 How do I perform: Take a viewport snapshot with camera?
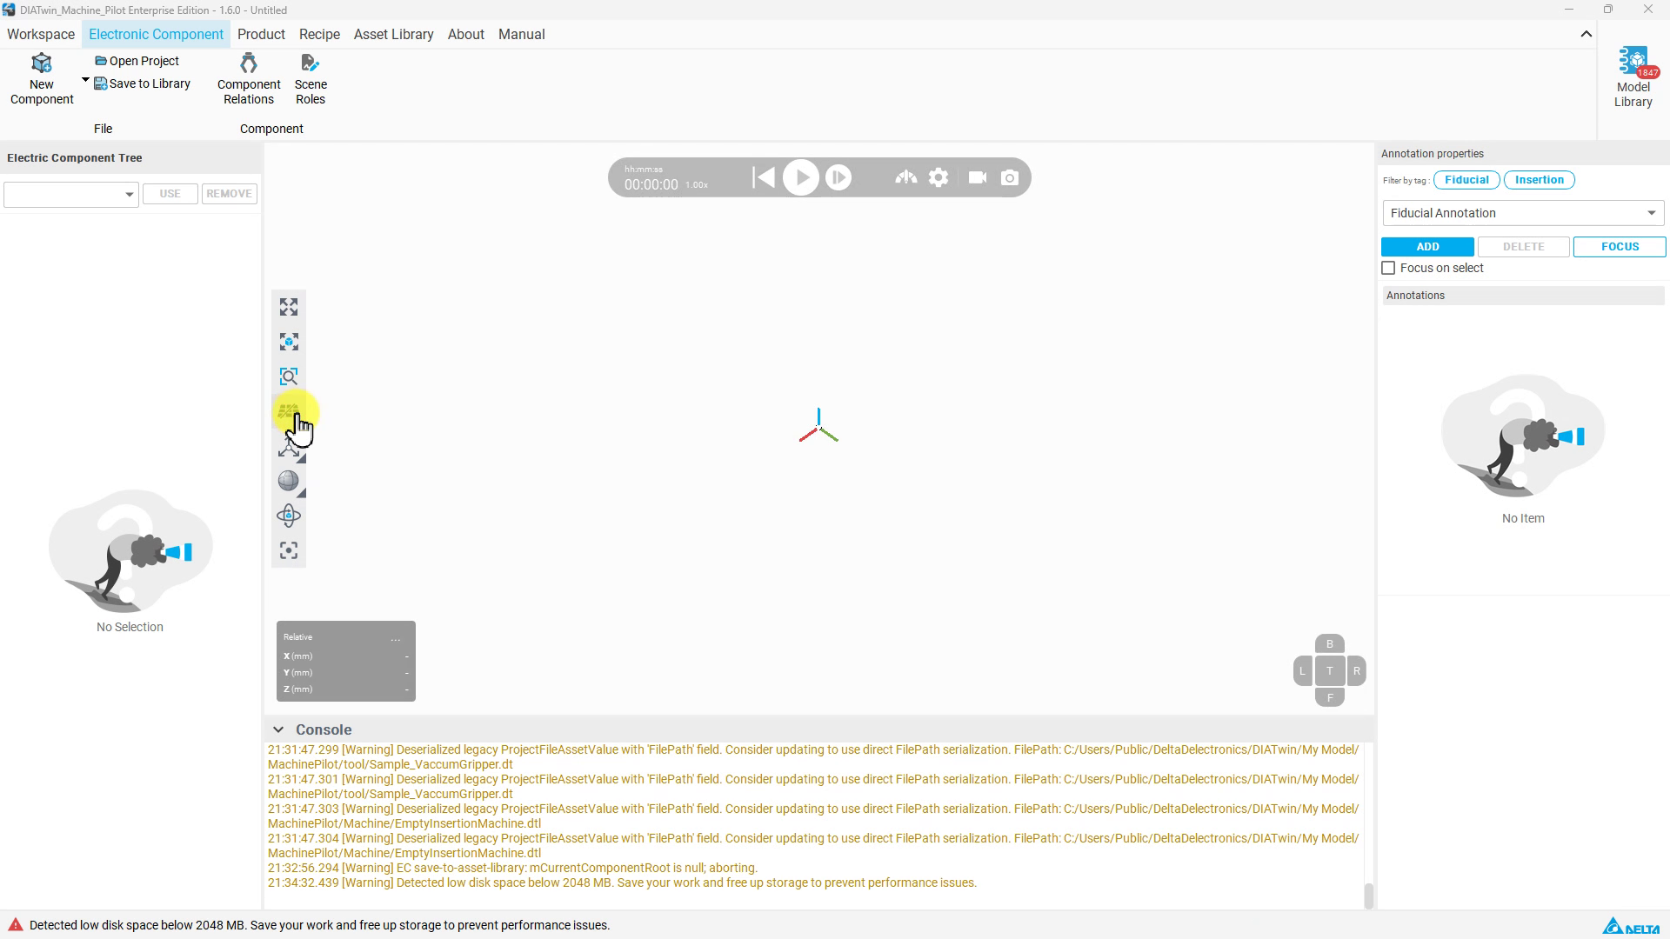1010,177
